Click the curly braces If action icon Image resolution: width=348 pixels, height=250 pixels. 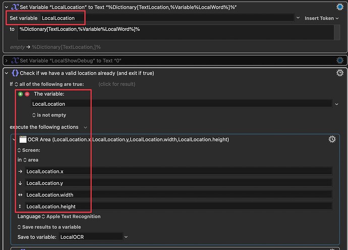15,73
